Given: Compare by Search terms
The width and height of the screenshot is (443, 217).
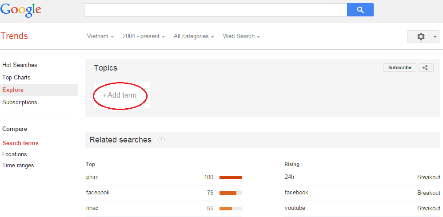Looking at the screenshot, I should click(x=20, y=143).
